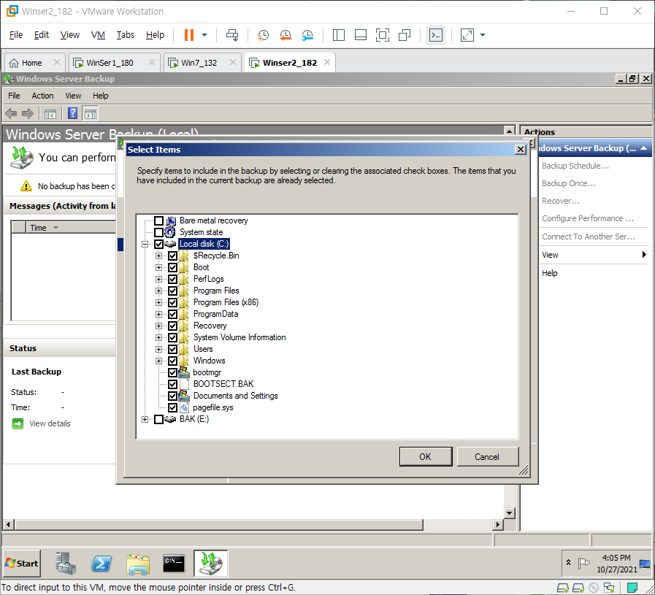Expand the BAK (E:) drive node
This screenshot has width=655, height=595.
pyautogui.click(x=145, y=419)
